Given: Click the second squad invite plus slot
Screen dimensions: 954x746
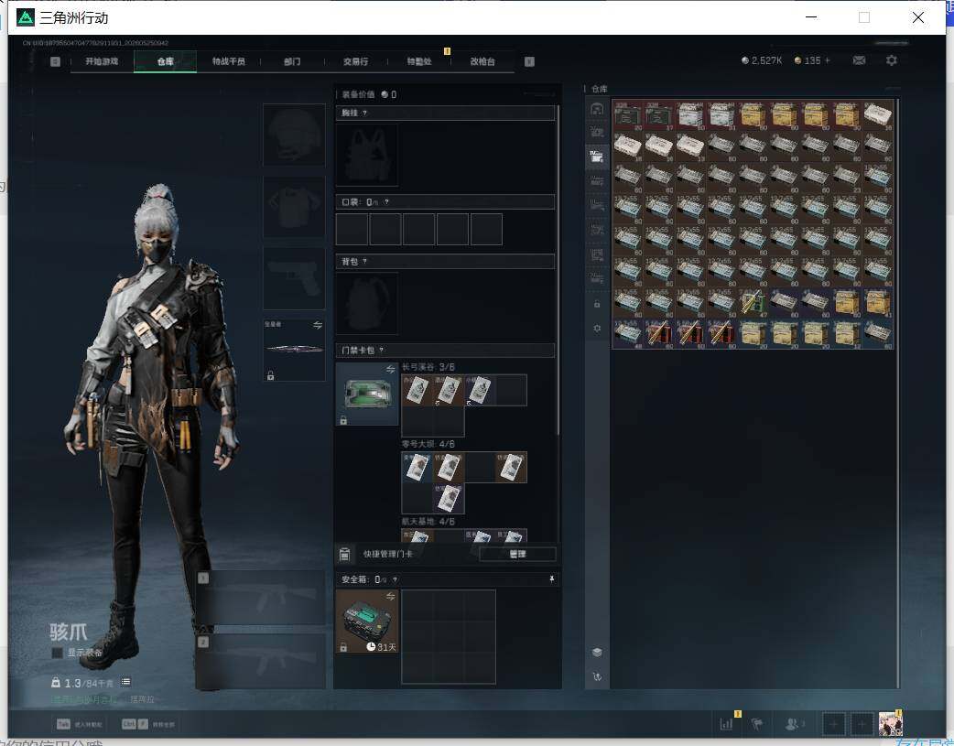Looking at the screenshot, I should pos(862,724).
